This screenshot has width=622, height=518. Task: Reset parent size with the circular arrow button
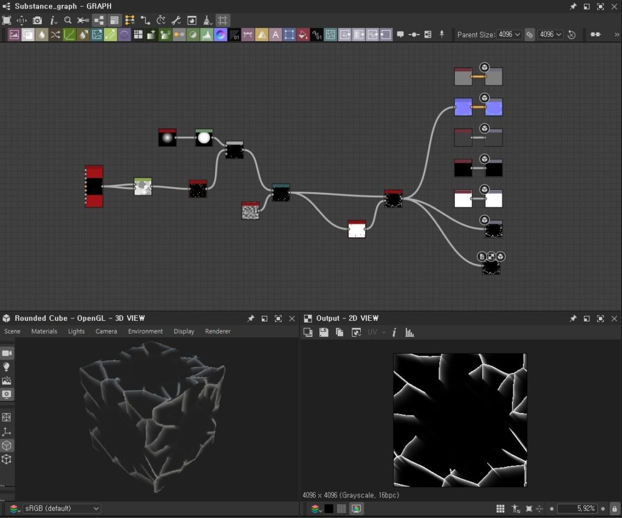pos(572,35)
